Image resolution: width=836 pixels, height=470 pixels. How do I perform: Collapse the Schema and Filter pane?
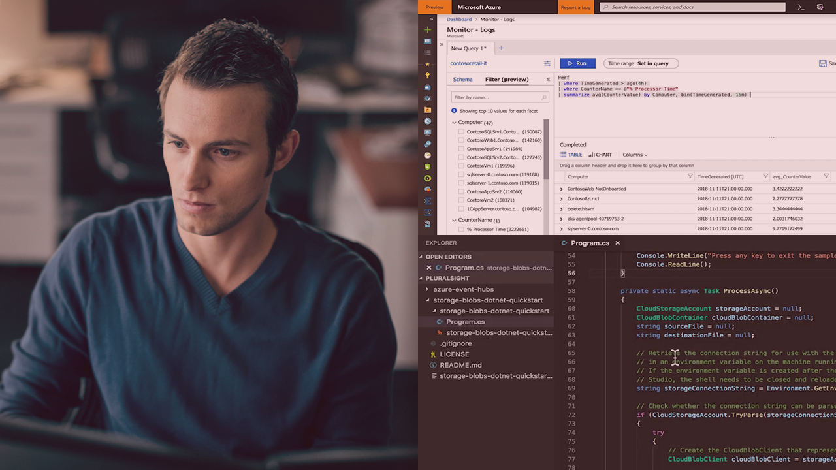coord(548,80)
